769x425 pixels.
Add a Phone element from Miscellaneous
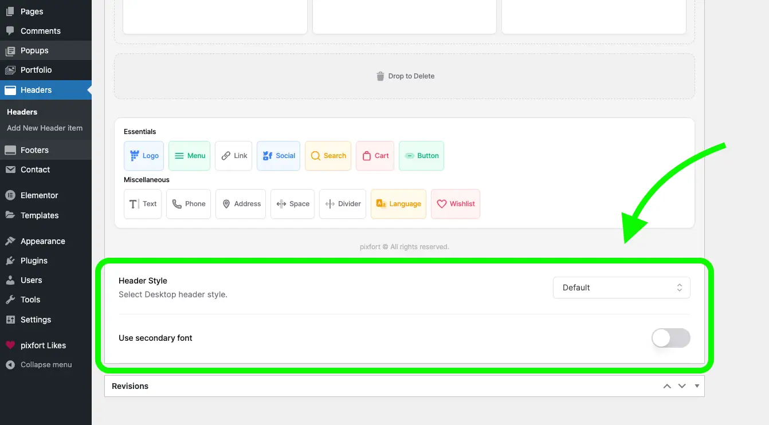click(x=188, y=203)
